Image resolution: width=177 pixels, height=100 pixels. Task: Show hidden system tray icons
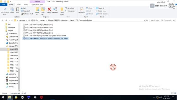(x=154, y=97)
